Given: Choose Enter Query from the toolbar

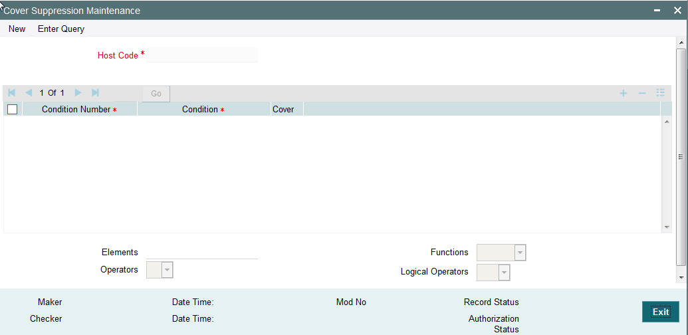Looking at the screenshot, I should (61, 29).
